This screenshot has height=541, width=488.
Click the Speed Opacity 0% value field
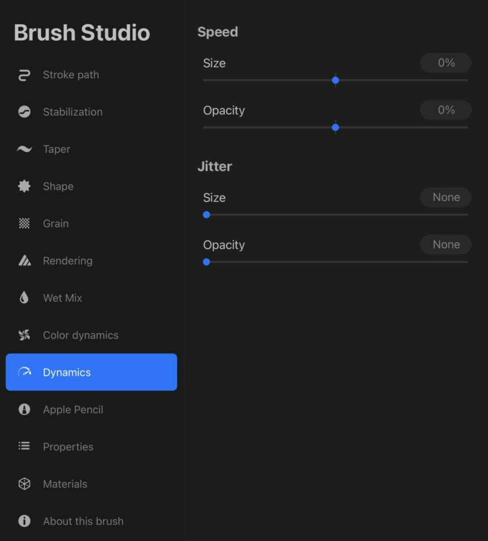pos(446,110)
